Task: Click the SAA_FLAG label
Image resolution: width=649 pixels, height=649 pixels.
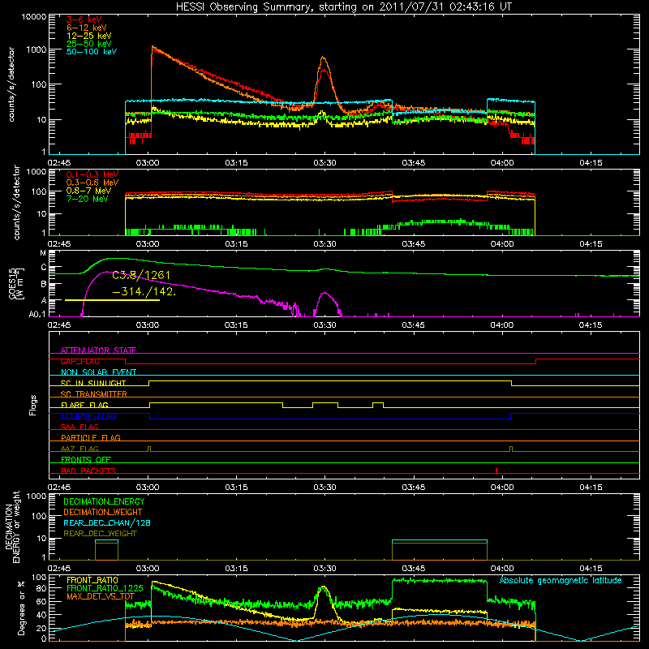Action: click(x=80, y=427)
